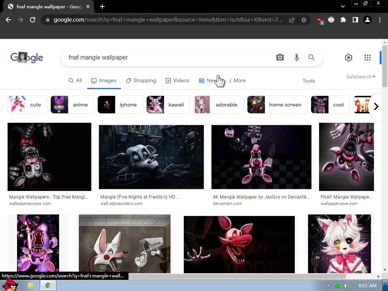Open a new browser tab
Image resolution: width=388 pixels, height=291 pixels.
coord(102,7)
